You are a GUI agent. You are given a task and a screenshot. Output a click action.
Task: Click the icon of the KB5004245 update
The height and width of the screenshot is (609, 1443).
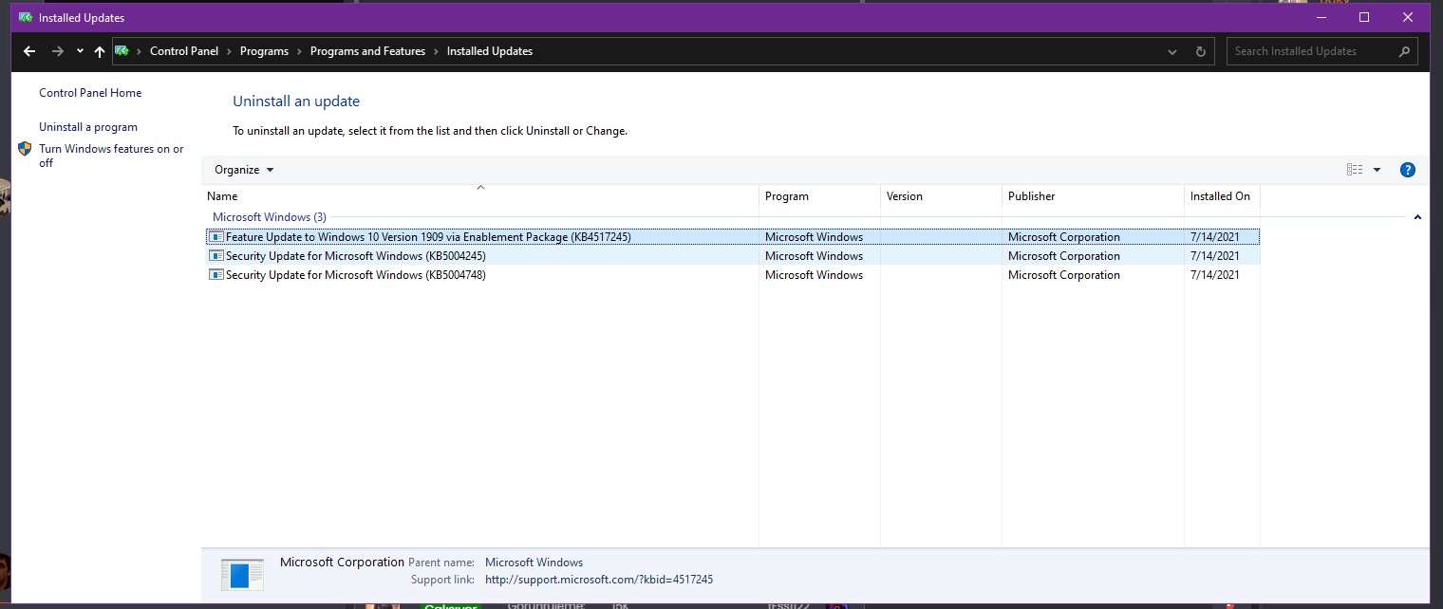216,256
